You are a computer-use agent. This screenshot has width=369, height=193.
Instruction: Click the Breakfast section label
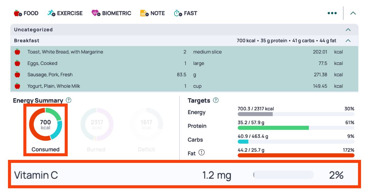pos(23,40)
